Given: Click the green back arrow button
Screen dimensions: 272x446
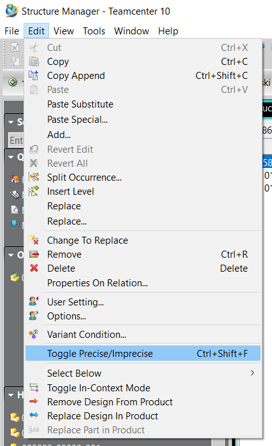Looking at the screenshot, I should click(13, 83).
